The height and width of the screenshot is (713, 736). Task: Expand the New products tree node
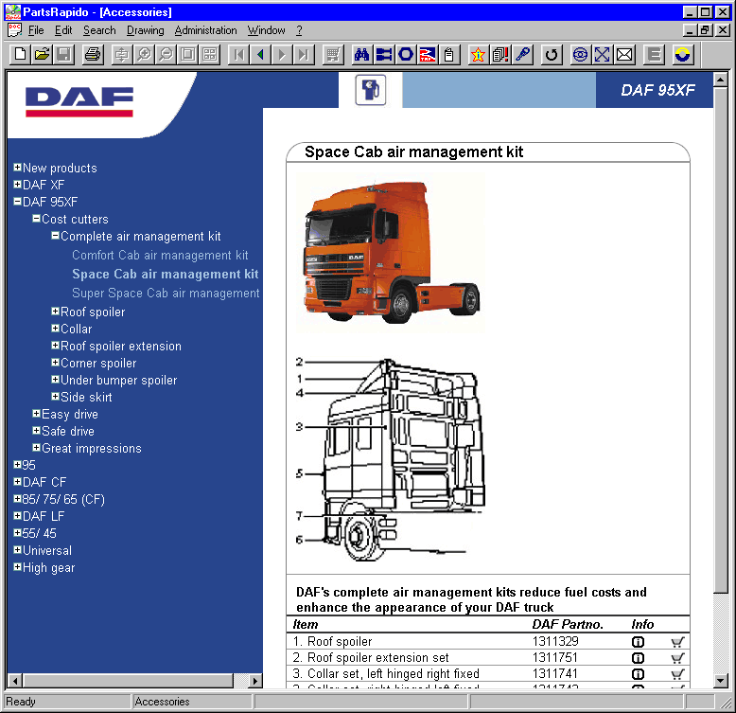pos(17,168)
